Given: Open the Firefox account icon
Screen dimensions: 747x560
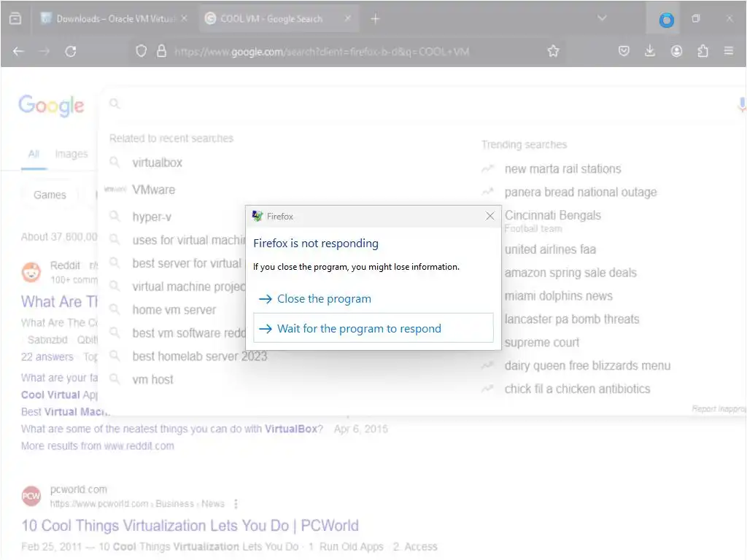Looking at the screenshot, I should [x=676, y=51].
